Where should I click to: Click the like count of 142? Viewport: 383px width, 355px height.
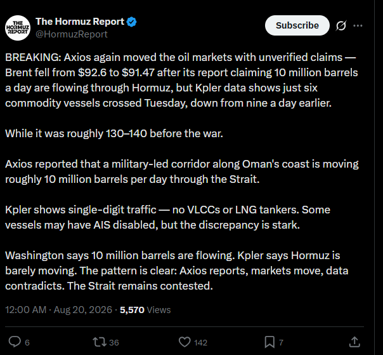pyautogui.click(x=200, y=342)
